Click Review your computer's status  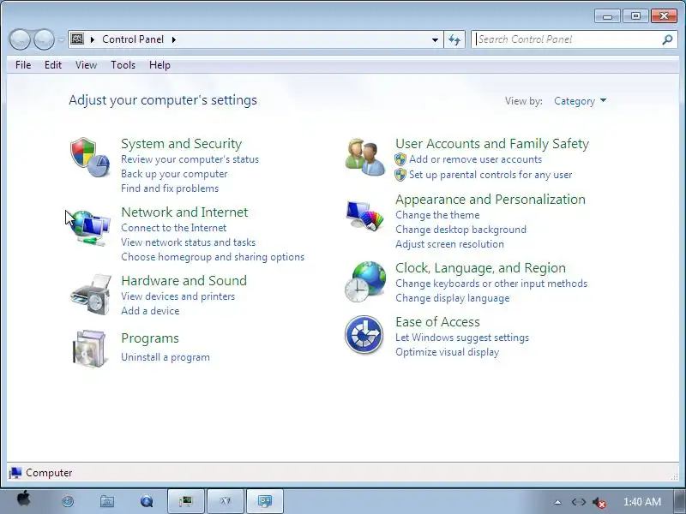tap(190, 159)
